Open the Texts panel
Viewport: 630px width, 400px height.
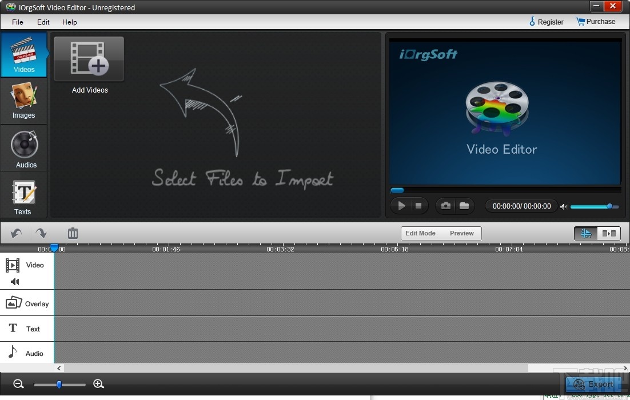point(23,196)
